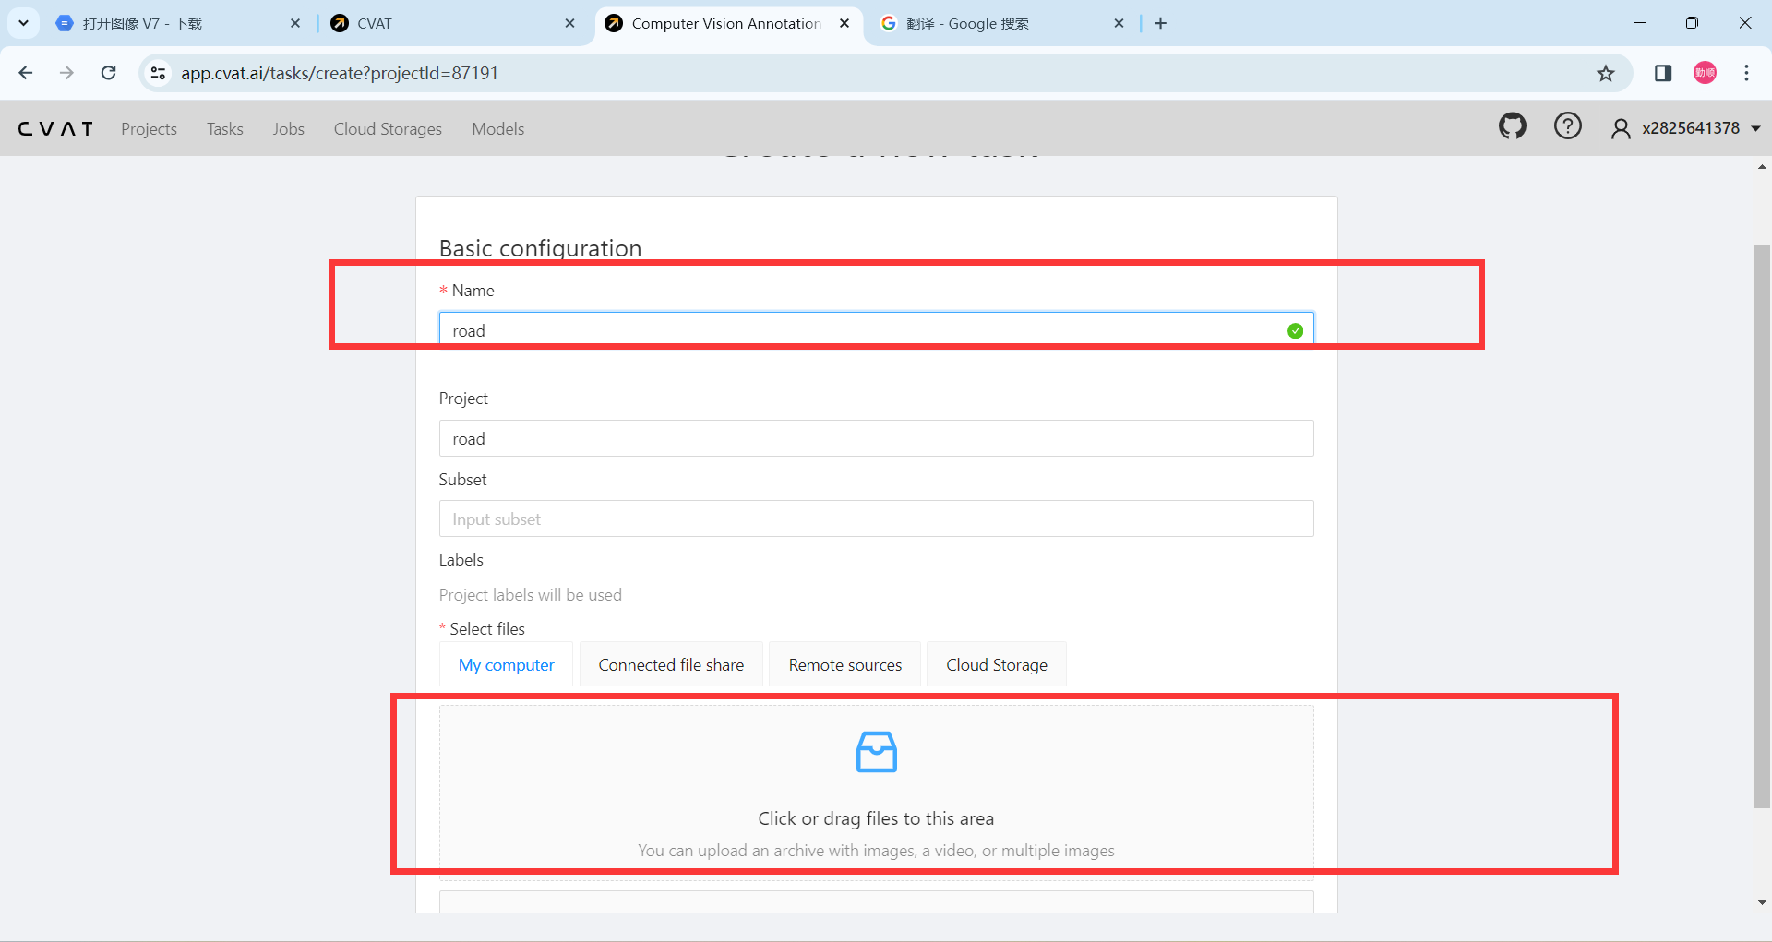Close the first tab 打开图像 V7

(295, 23)
